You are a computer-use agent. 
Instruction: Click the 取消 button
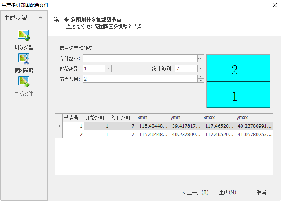click(261, 192)
